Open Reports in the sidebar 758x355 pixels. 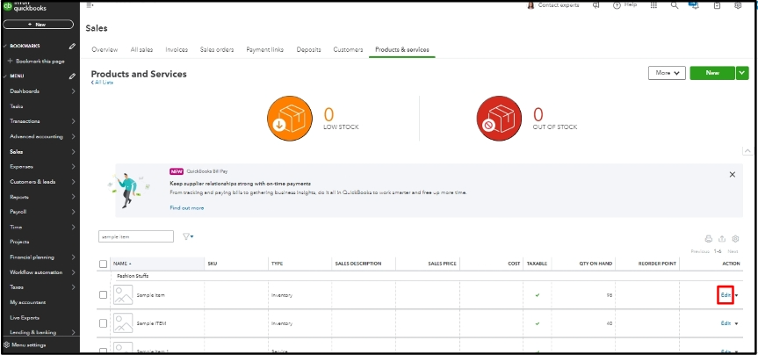[x=19, y=197]
